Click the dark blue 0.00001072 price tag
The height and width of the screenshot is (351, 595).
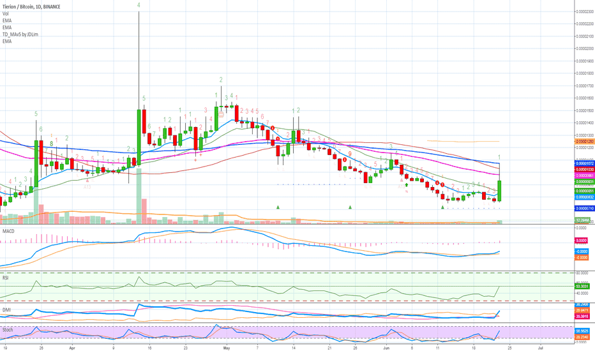(585, 163)
